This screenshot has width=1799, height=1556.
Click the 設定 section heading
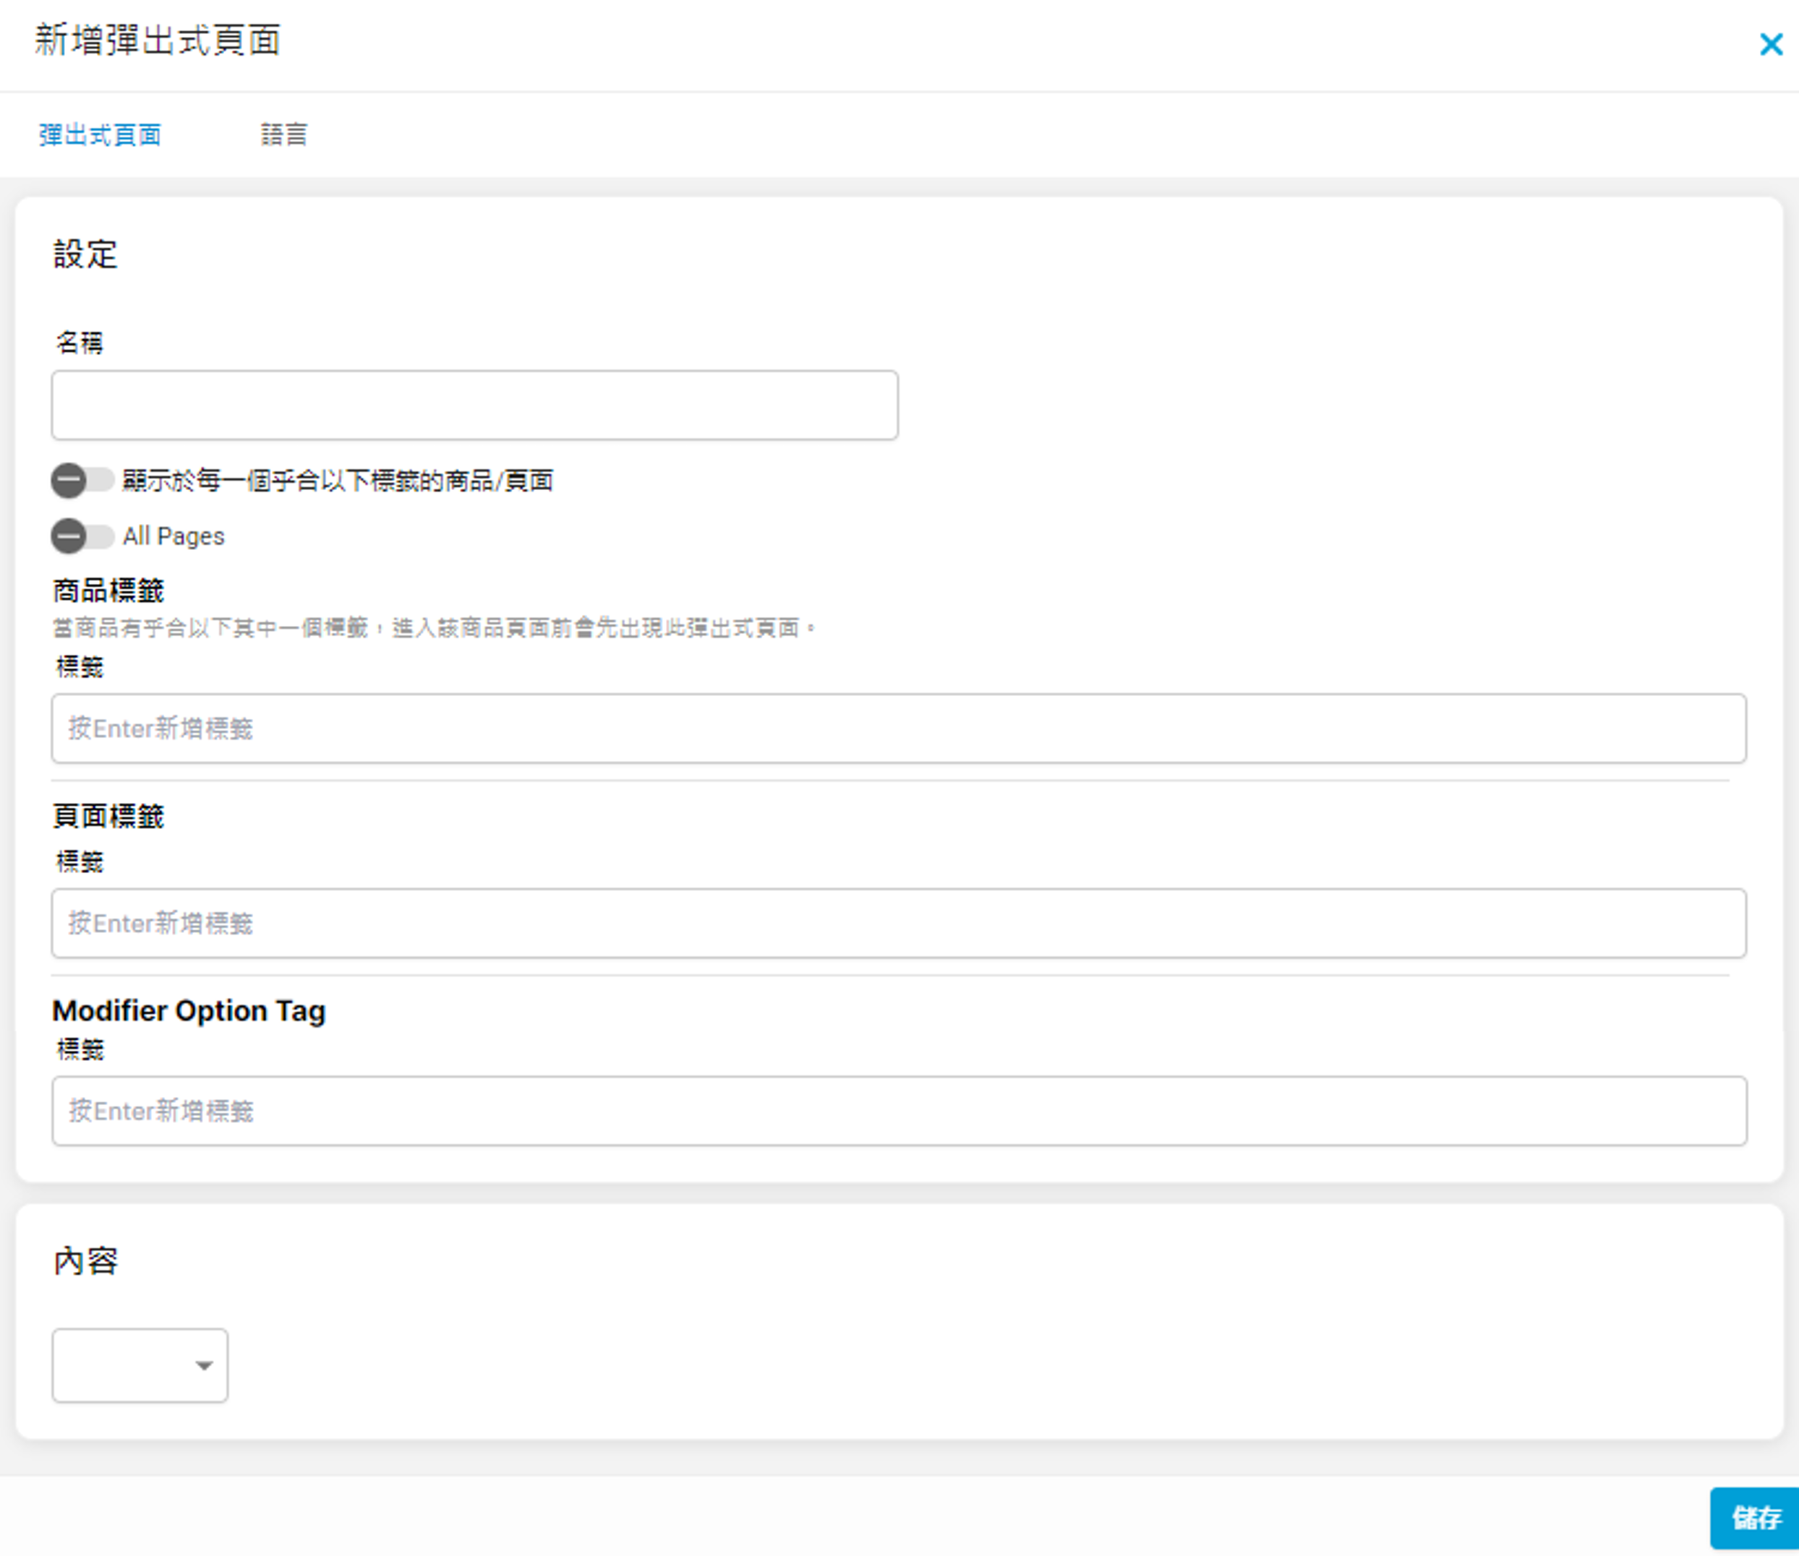click(x=85, y=255)
